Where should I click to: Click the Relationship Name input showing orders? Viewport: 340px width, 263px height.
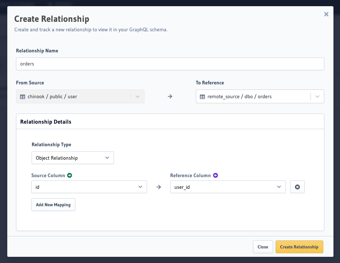point(170,64)
